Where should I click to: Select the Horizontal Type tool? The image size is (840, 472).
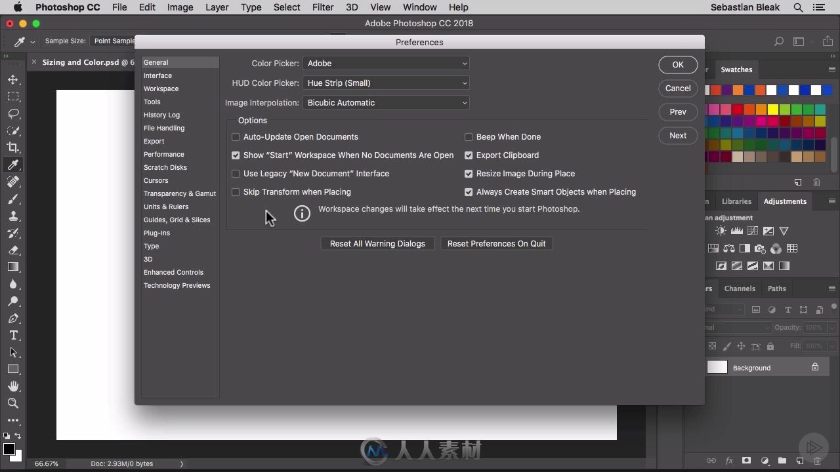coord(13,335)
